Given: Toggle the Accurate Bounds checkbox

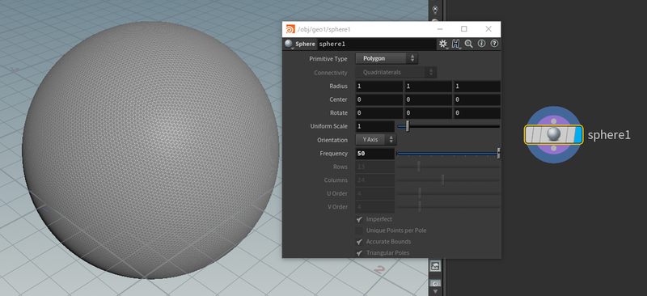Looking at the screenshot, I should coord(359,242).
